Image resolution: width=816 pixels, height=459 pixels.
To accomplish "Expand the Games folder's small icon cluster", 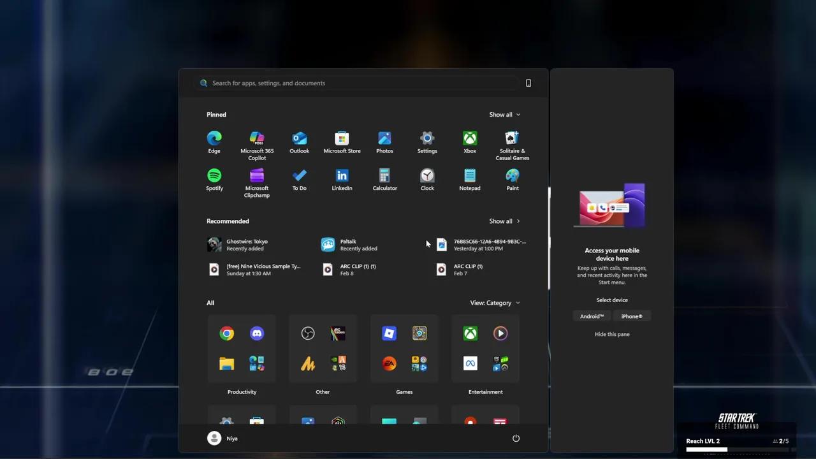I will (x=419, y=363).
